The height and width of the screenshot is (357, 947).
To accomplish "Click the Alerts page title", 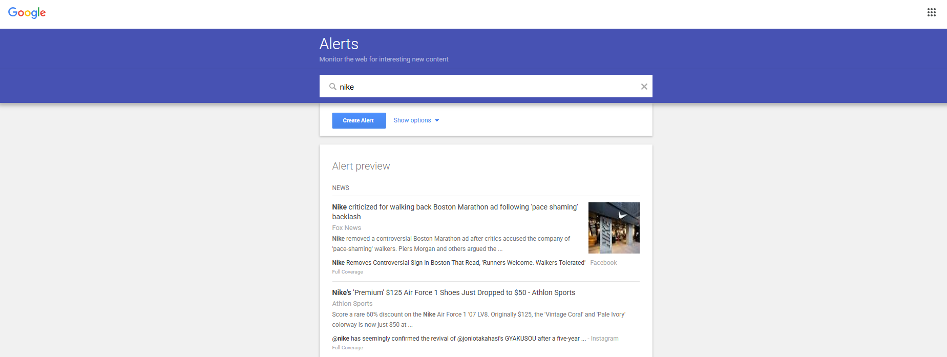I will pos(339,44).
